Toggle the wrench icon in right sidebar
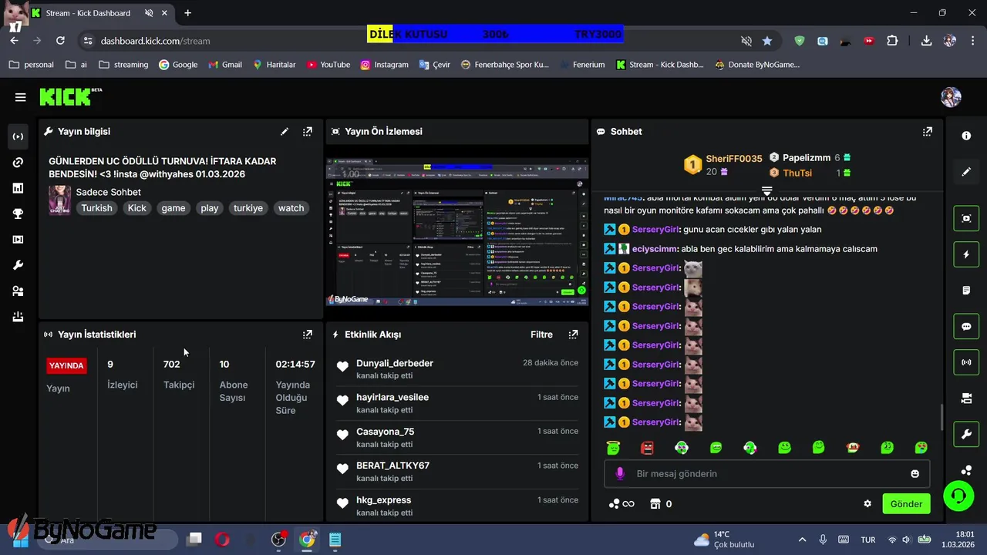This screenshot has width=987, height=555. (x=966, y=434)
